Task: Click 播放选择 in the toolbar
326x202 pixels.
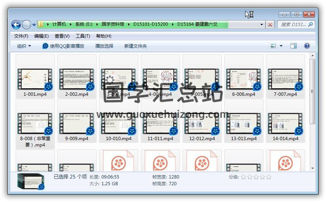Action: pyautogui.click(x=104, y=46)
